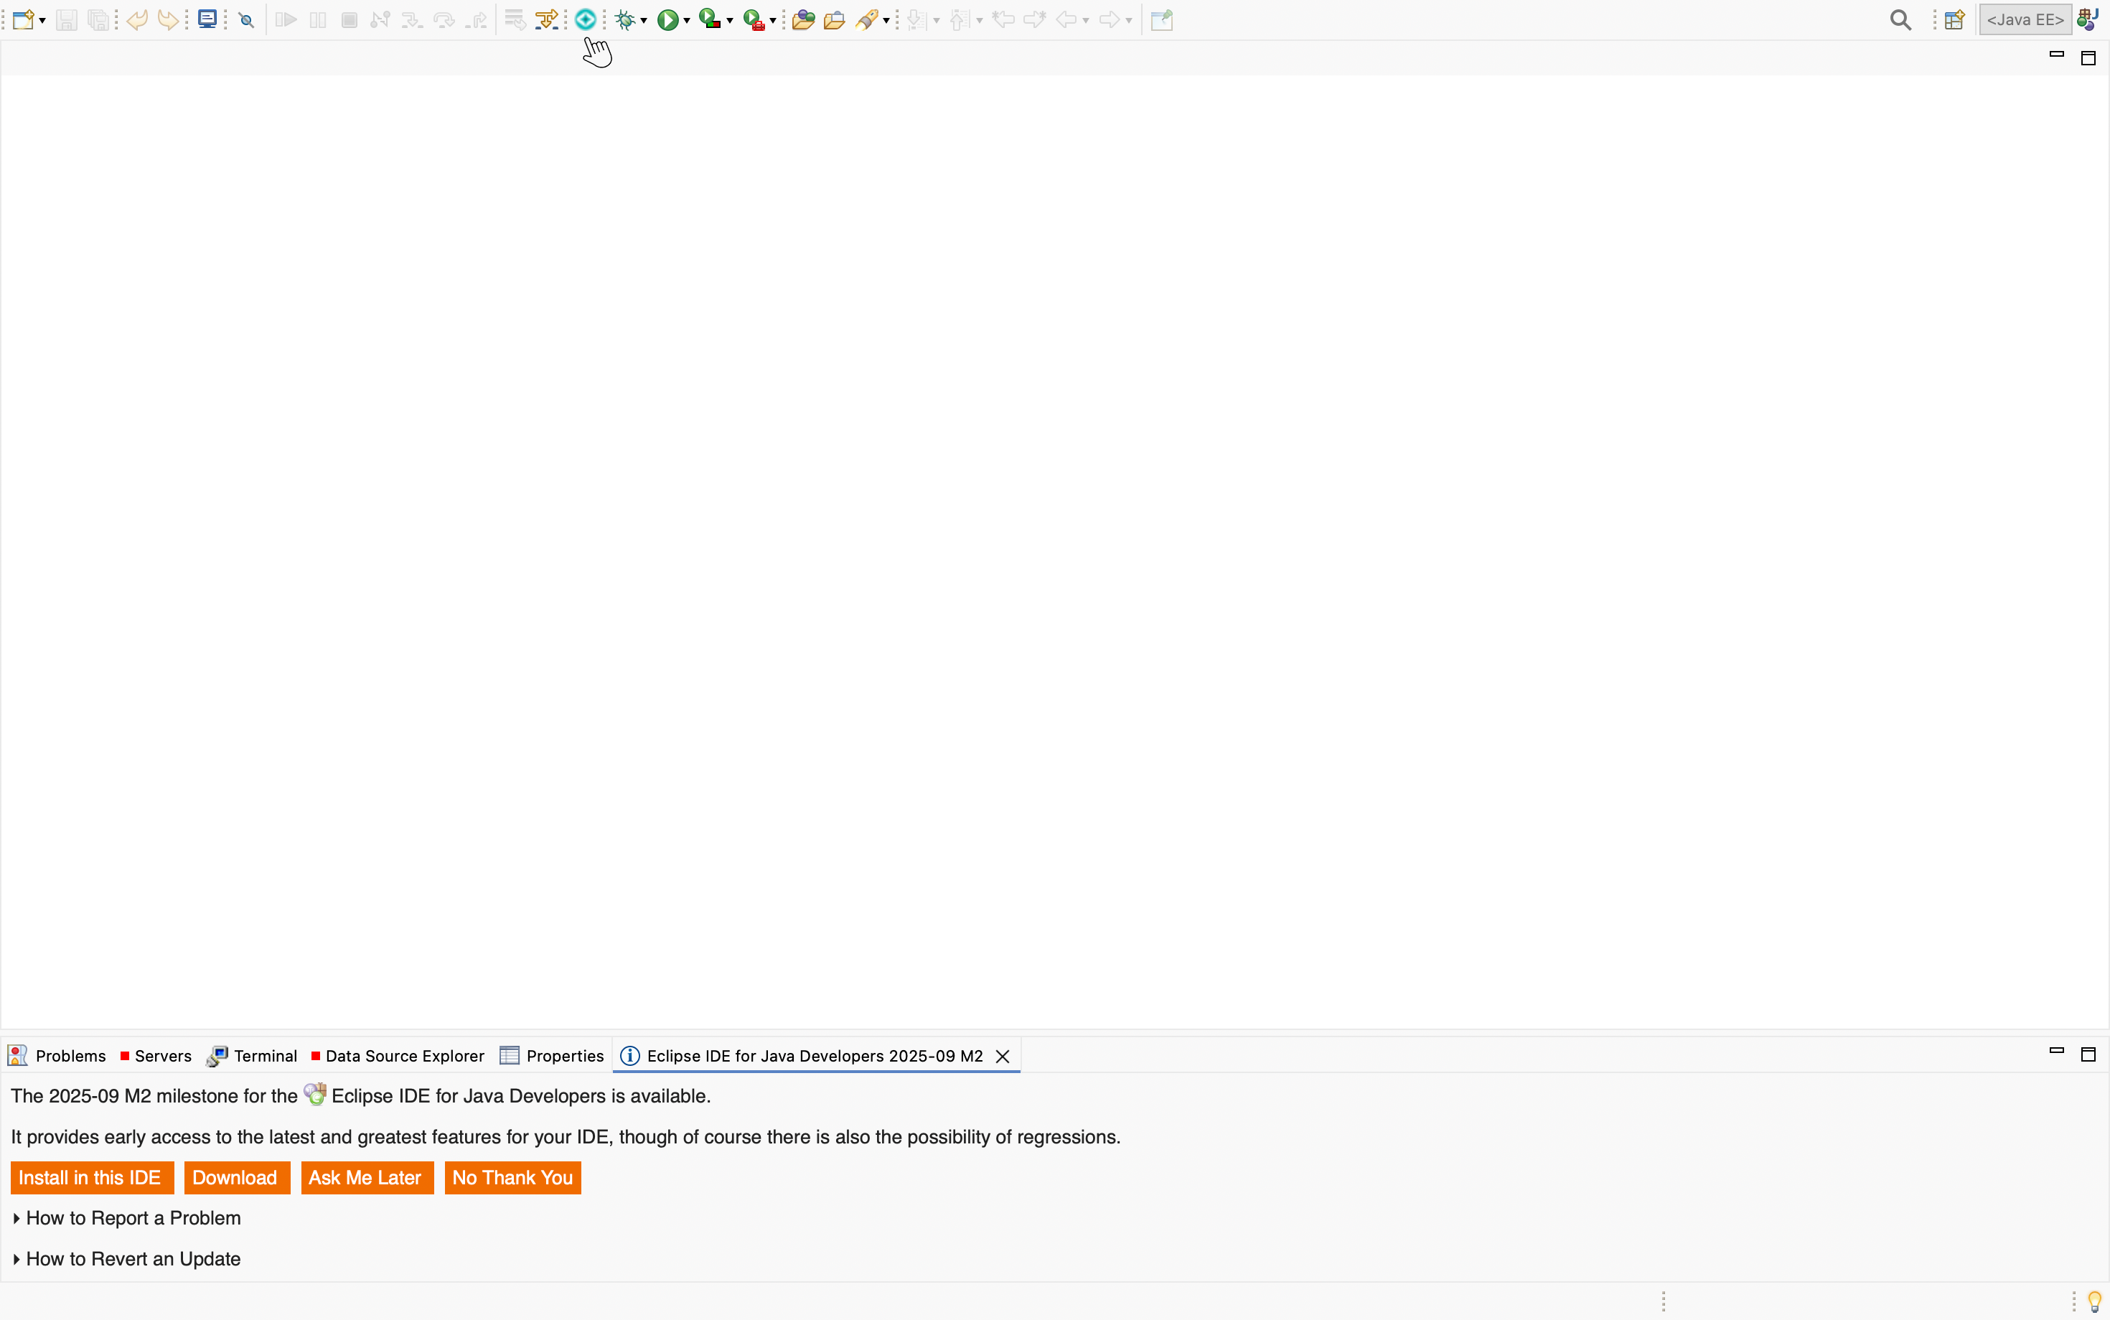
Task: Expand How to Revert an Update
Action: (128, 1259)
